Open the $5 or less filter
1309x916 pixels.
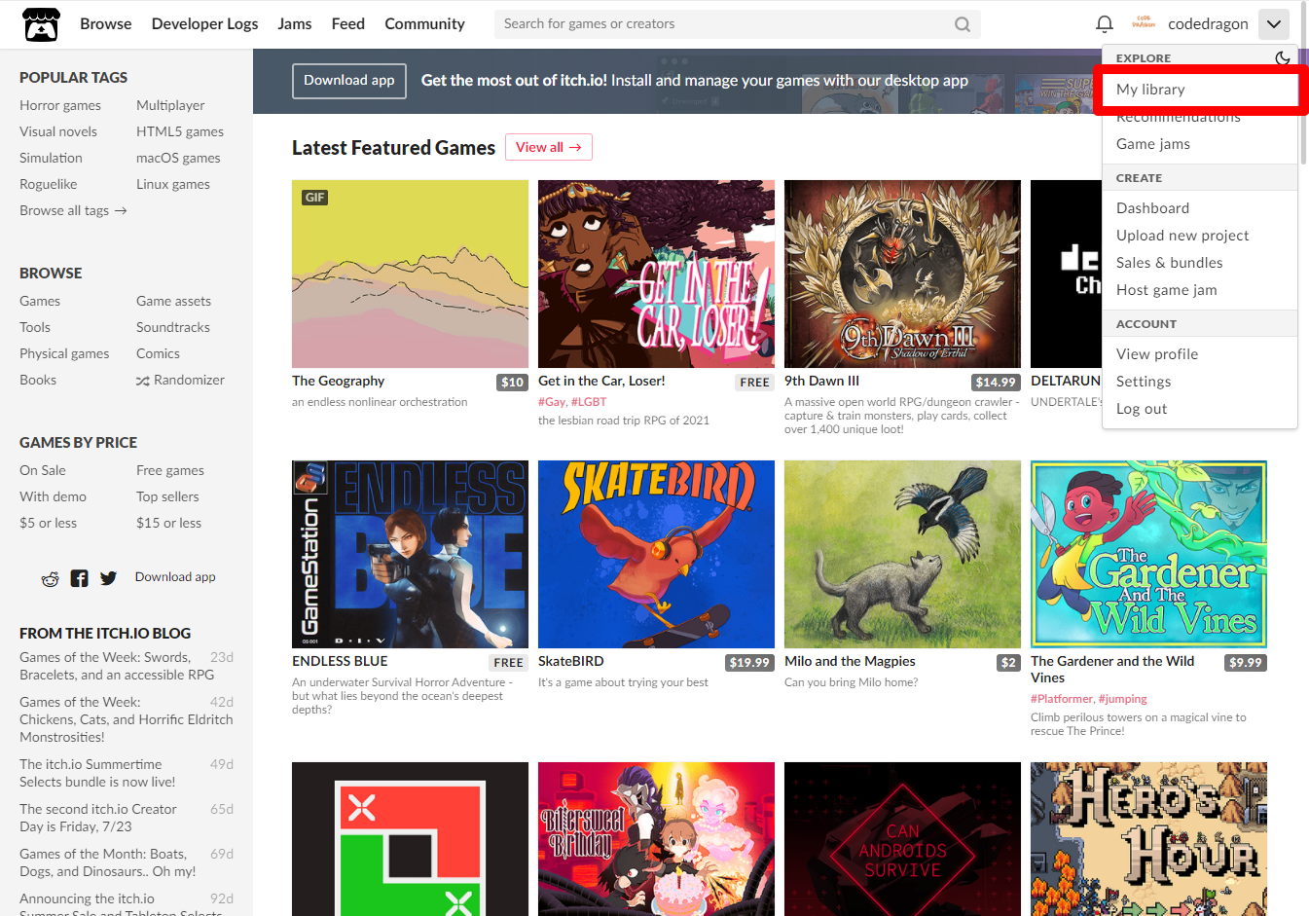(x=48, y=523)
